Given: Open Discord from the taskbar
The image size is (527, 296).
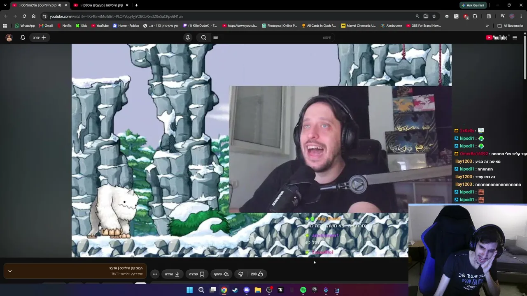Looking at the screenshot, I should pyautogui.click(x=246, y=290).
